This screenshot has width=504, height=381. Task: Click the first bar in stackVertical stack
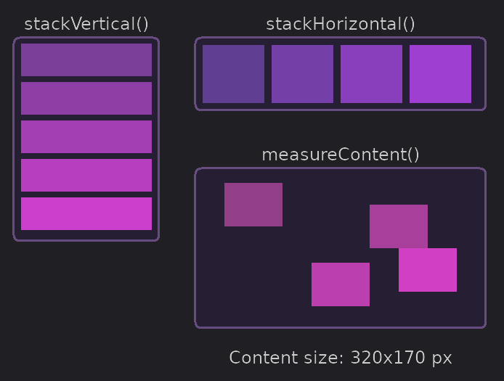(86, 60)
